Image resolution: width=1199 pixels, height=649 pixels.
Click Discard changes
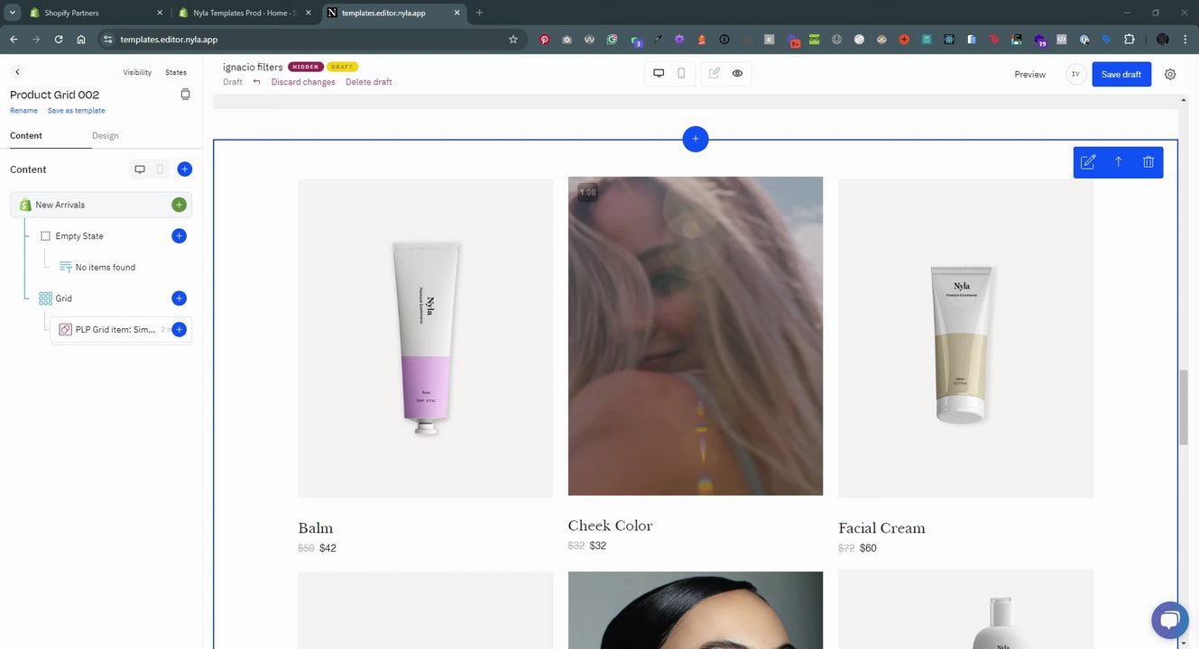click(x=303, y=82)
